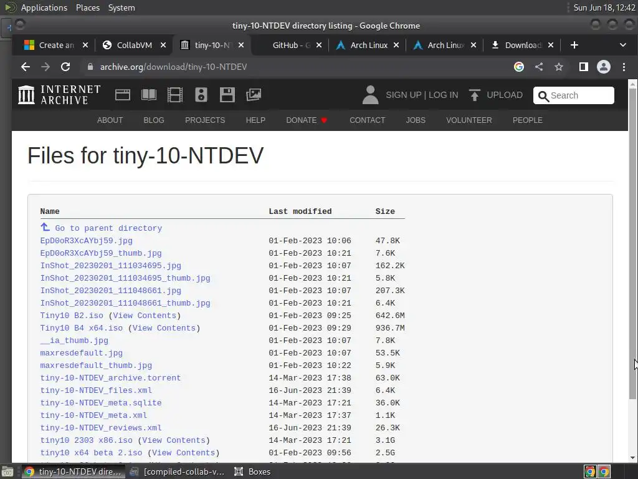Click the Internet Archive logo
638x479 pixels.
pos(59,95)
